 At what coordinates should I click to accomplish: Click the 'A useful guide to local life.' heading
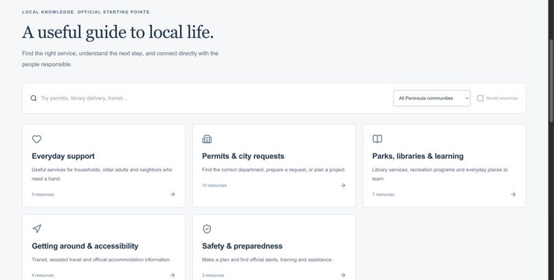(x=118, y=32)
